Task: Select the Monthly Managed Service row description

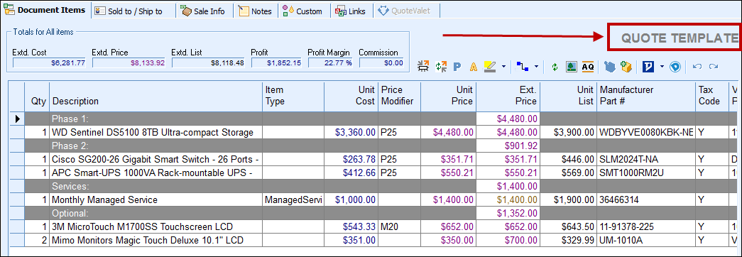Action: tap(104, 200)
